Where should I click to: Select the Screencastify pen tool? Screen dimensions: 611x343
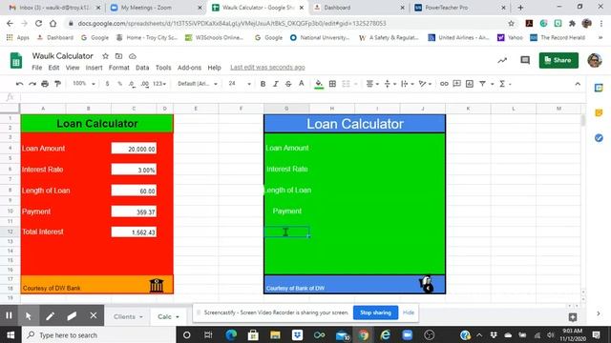pos(50,315)
